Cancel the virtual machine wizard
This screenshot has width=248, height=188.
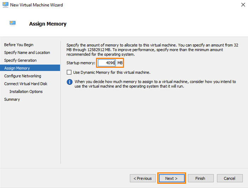(x=230, y=178)
